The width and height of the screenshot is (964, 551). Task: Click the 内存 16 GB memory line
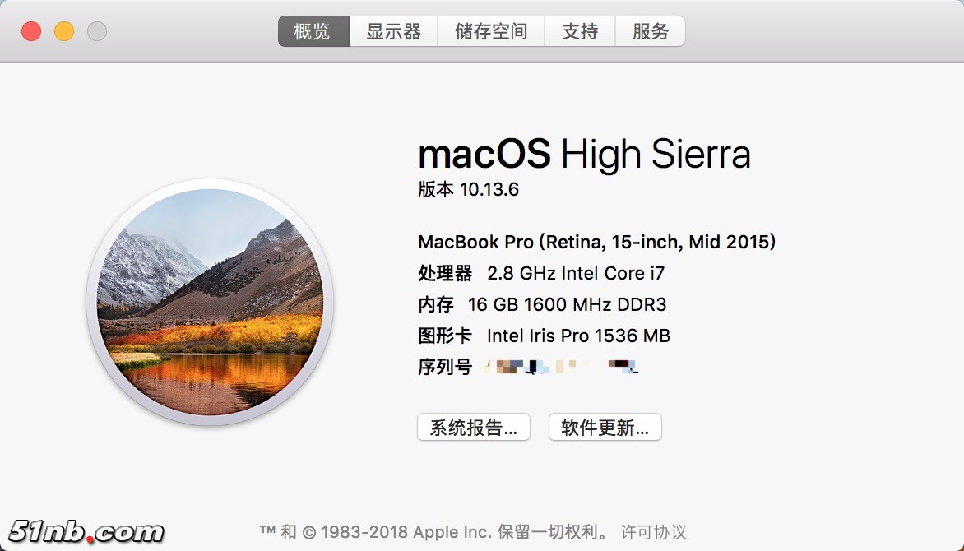pyautogui.click(x=543, y=304)
